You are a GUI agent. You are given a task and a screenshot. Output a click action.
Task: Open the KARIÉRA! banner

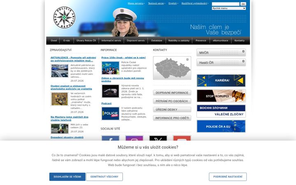click(x=221, y=81)
